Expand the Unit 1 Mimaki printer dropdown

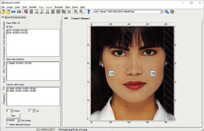(x=161, y=12)
